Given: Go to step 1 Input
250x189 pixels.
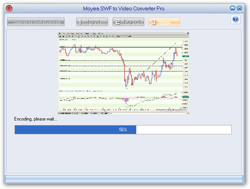Looking at the screenshot, I should (92, 22).
